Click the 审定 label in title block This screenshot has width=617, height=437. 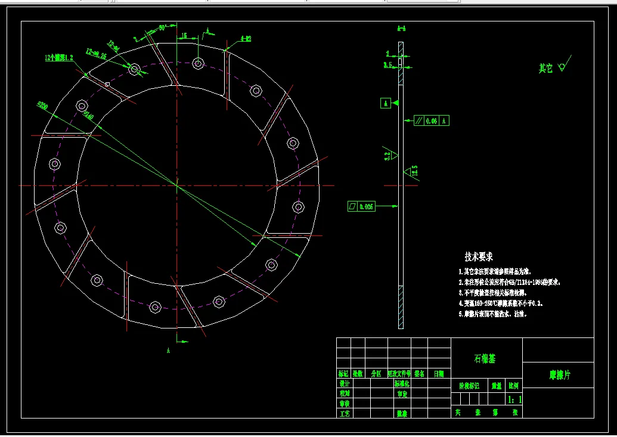coord(402,393)
